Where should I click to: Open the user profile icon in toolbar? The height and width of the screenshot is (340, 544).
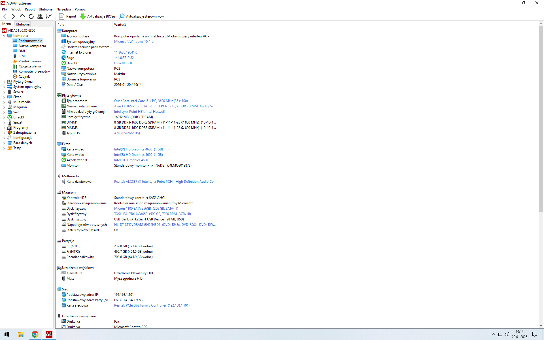40,16
